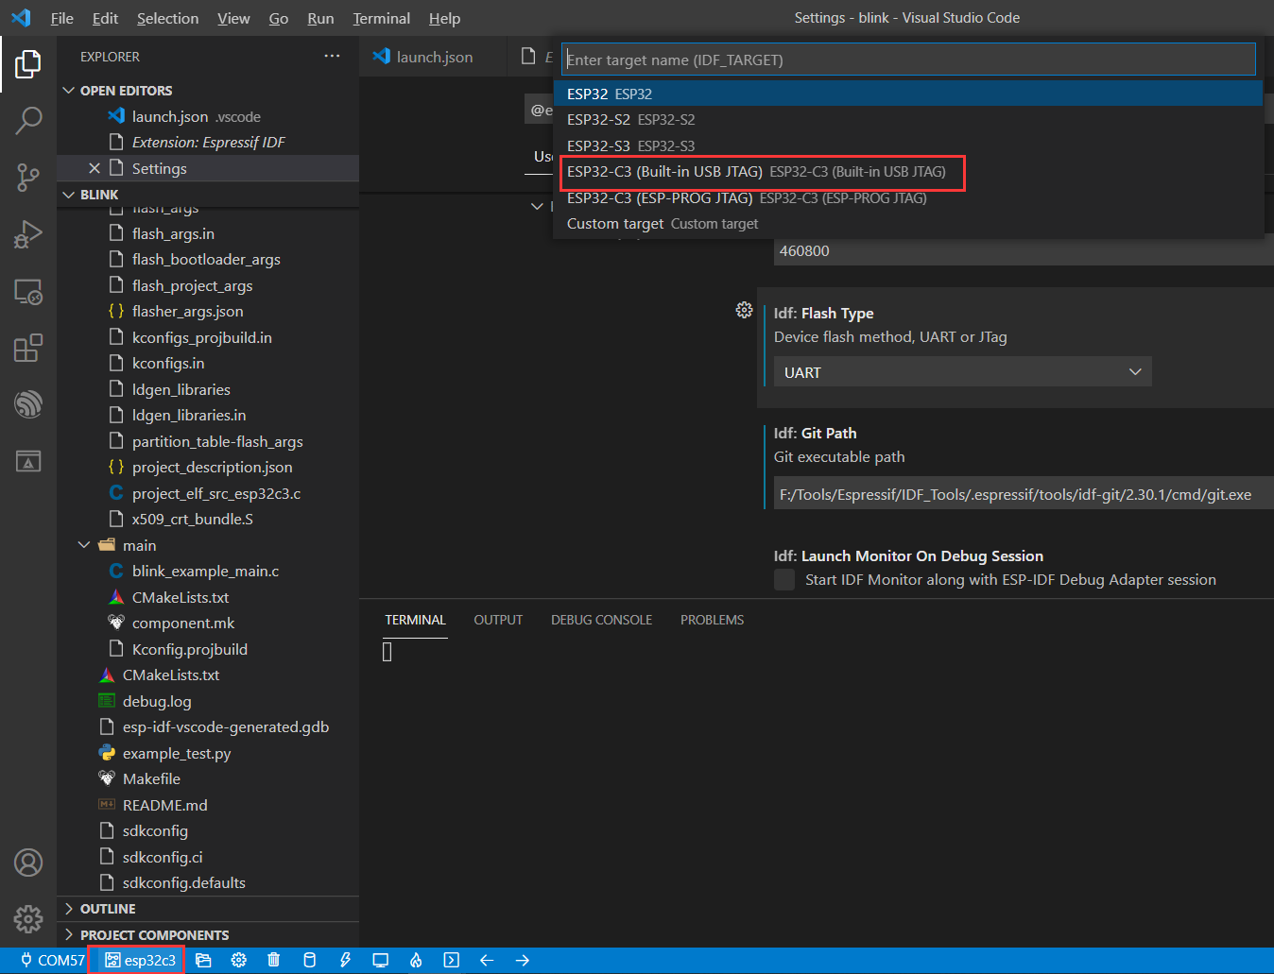Open the sdkconfig file
This screenshot has width=1274, height=974.
(x=155, y=831)
